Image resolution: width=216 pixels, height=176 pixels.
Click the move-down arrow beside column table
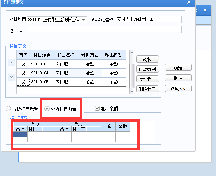coord(11,77)
